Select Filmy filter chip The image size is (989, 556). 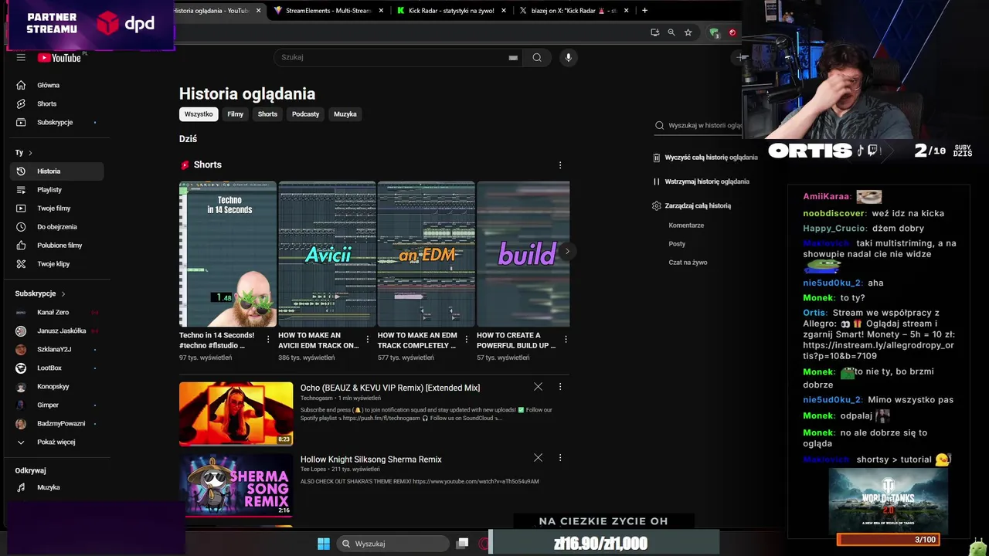point(236,114)
